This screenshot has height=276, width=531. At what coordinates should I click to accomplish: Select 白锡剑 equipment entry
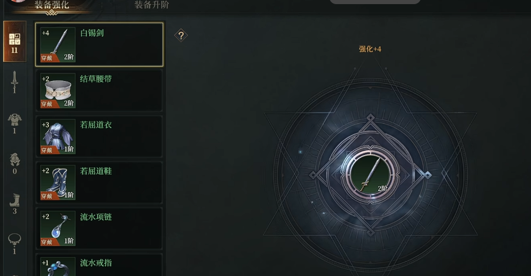tap(99, 44)
